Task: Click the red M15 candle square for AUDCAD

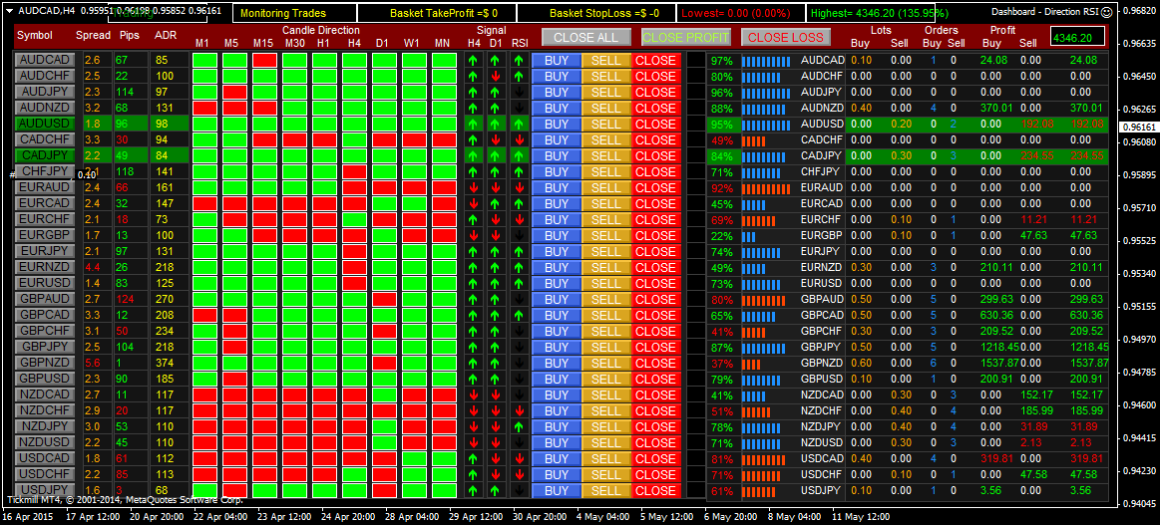Action: [264, 61]
